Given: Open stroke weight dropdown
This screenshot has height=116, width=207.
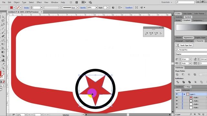Looking at the screenshot, I should [x=41, y=8].
